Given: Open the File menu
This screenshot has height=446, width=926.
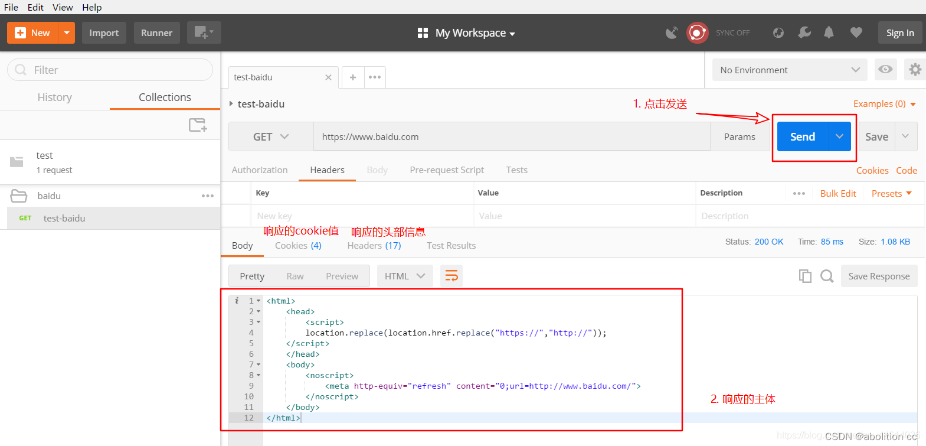Looking at the screenshot, I should coord(11,7).
